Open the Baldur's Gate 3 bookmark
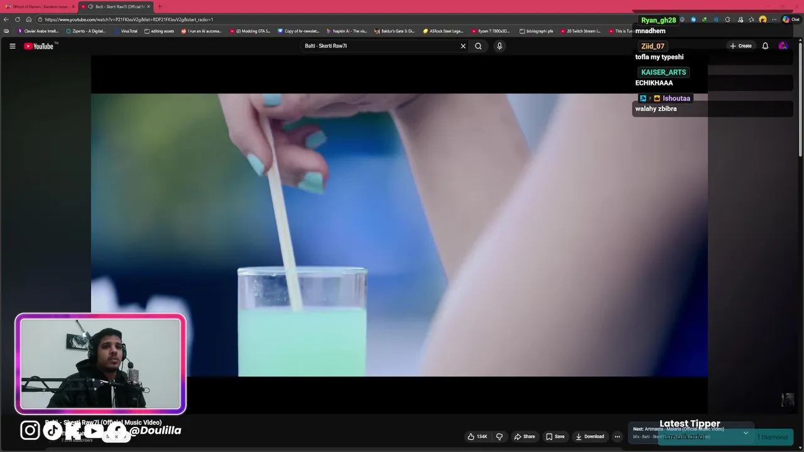This screenshot has width=804, height=452. (395, 31)
